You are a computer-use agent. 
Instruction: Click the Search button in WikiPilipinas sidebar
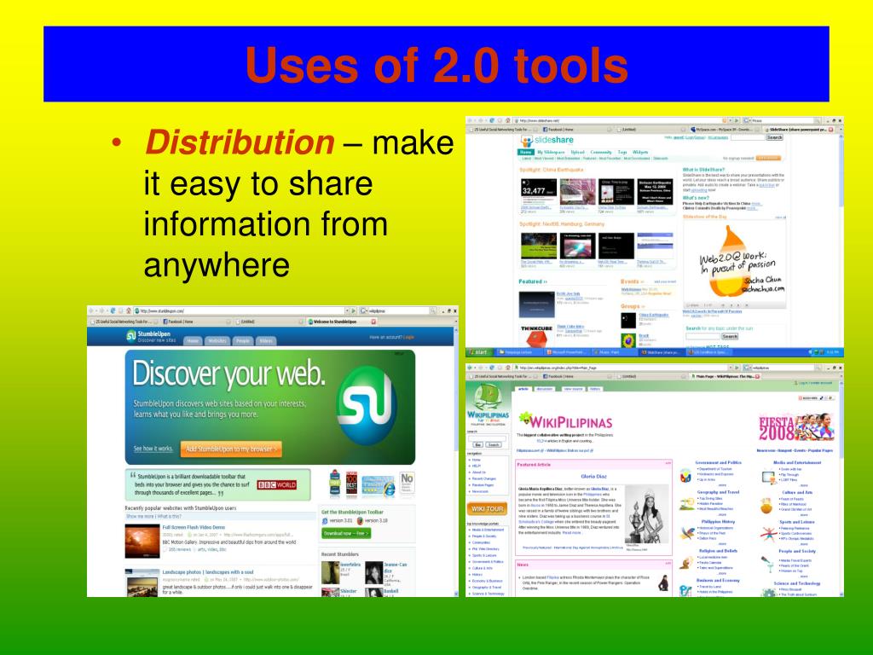[x=494, y=445]
